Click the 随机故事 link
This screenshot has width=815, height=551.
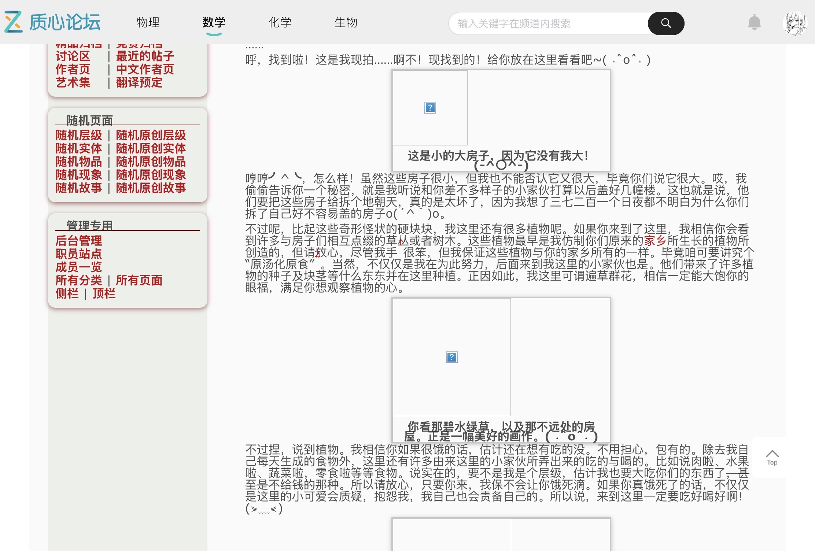(78, 188)
